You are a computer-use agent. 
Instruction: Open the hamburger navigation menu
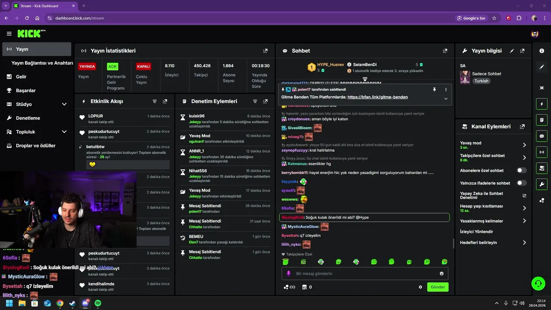point(9,34)
